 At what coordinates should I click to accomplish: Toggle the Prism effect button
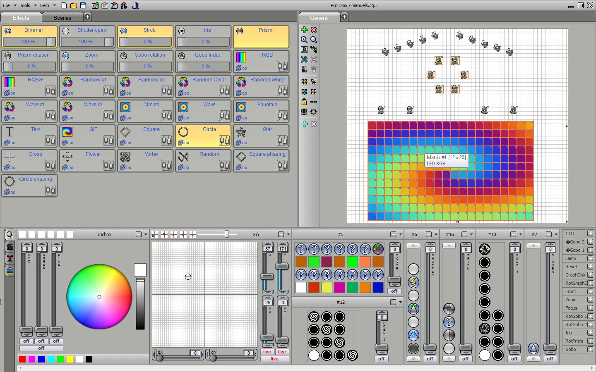(261, 37)
